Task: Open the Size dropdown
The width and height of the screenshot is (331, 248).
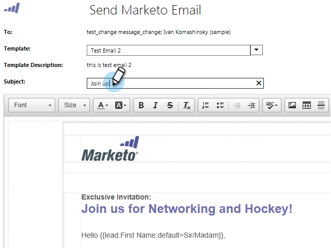Action: click(74, 105)
